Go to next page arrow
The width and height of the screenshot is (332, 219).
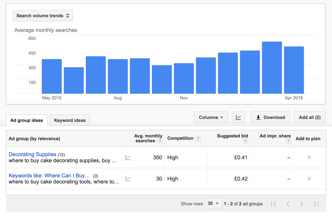(x=302, y=204)
